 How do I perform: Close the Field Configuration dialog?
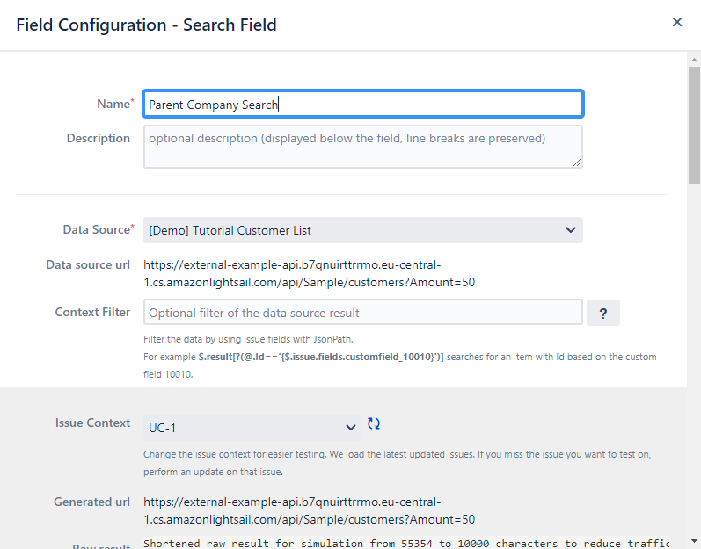pyautogui.click(x=676, y=23)
